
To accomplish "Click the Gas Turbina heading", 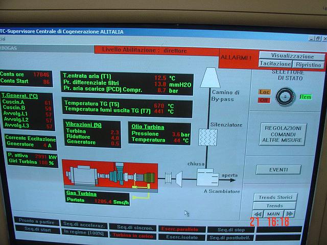I will pos(81,193).
